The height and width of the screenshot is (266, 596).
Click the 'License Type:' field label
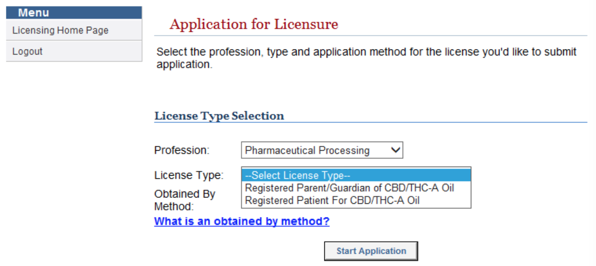tap(189, 175)
